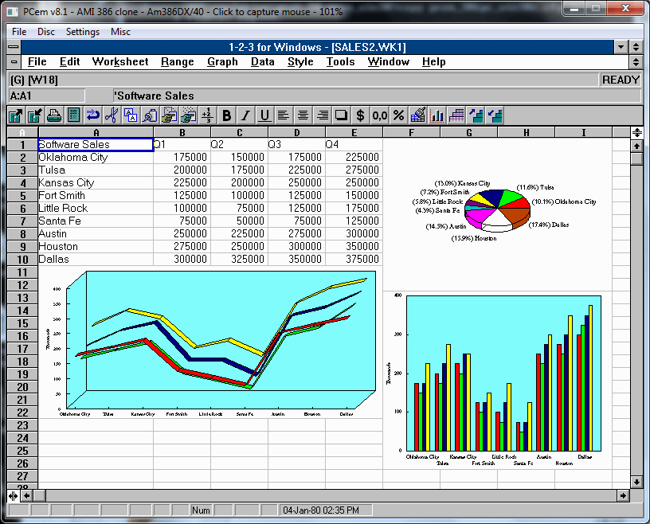Open the Graph menu

point(222,62)
